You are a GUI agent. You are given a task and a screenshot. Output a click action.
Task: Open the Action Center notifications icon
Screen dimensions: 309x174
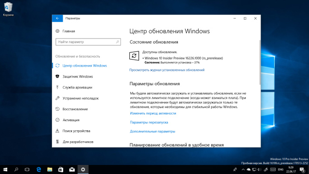pyautogui.click(x=302, y=169)
